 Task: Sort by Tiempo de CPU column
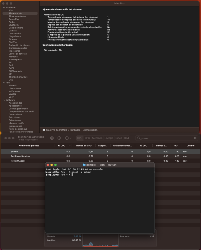click(84, 146)
